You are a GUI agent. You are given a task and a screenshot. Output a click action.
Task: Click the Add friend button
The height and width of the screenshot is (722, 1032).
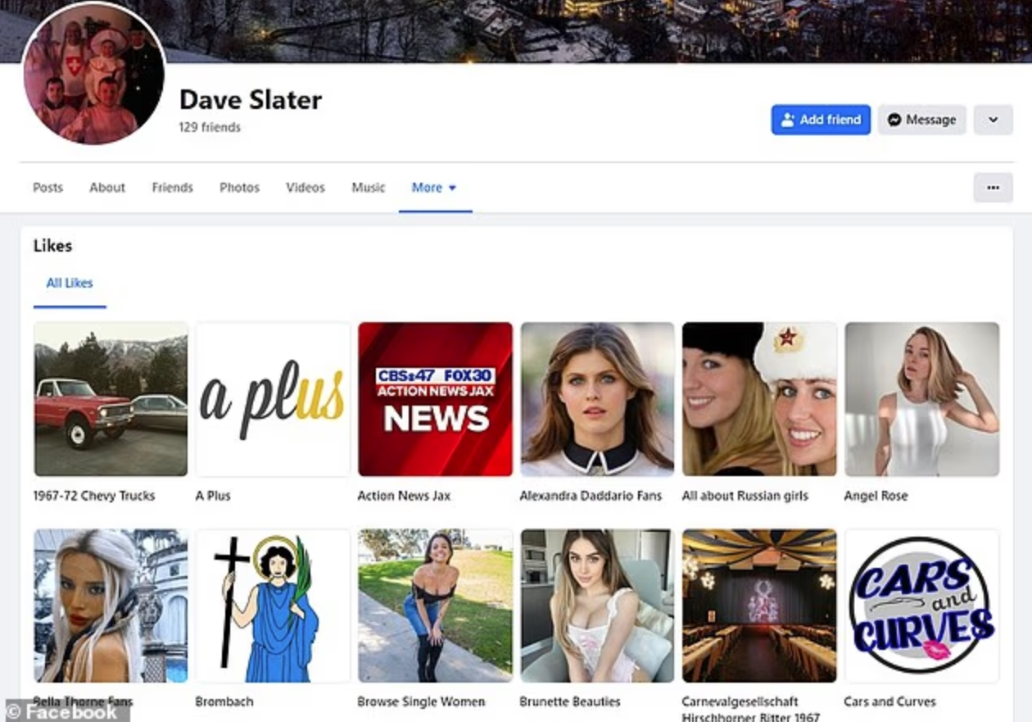(x=820, y=120)
